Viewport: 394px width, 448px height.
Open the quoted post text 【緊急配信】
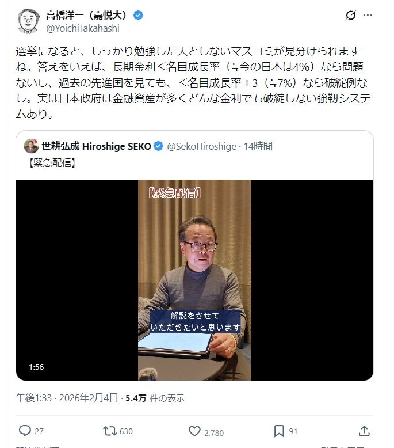click(52, 163)
